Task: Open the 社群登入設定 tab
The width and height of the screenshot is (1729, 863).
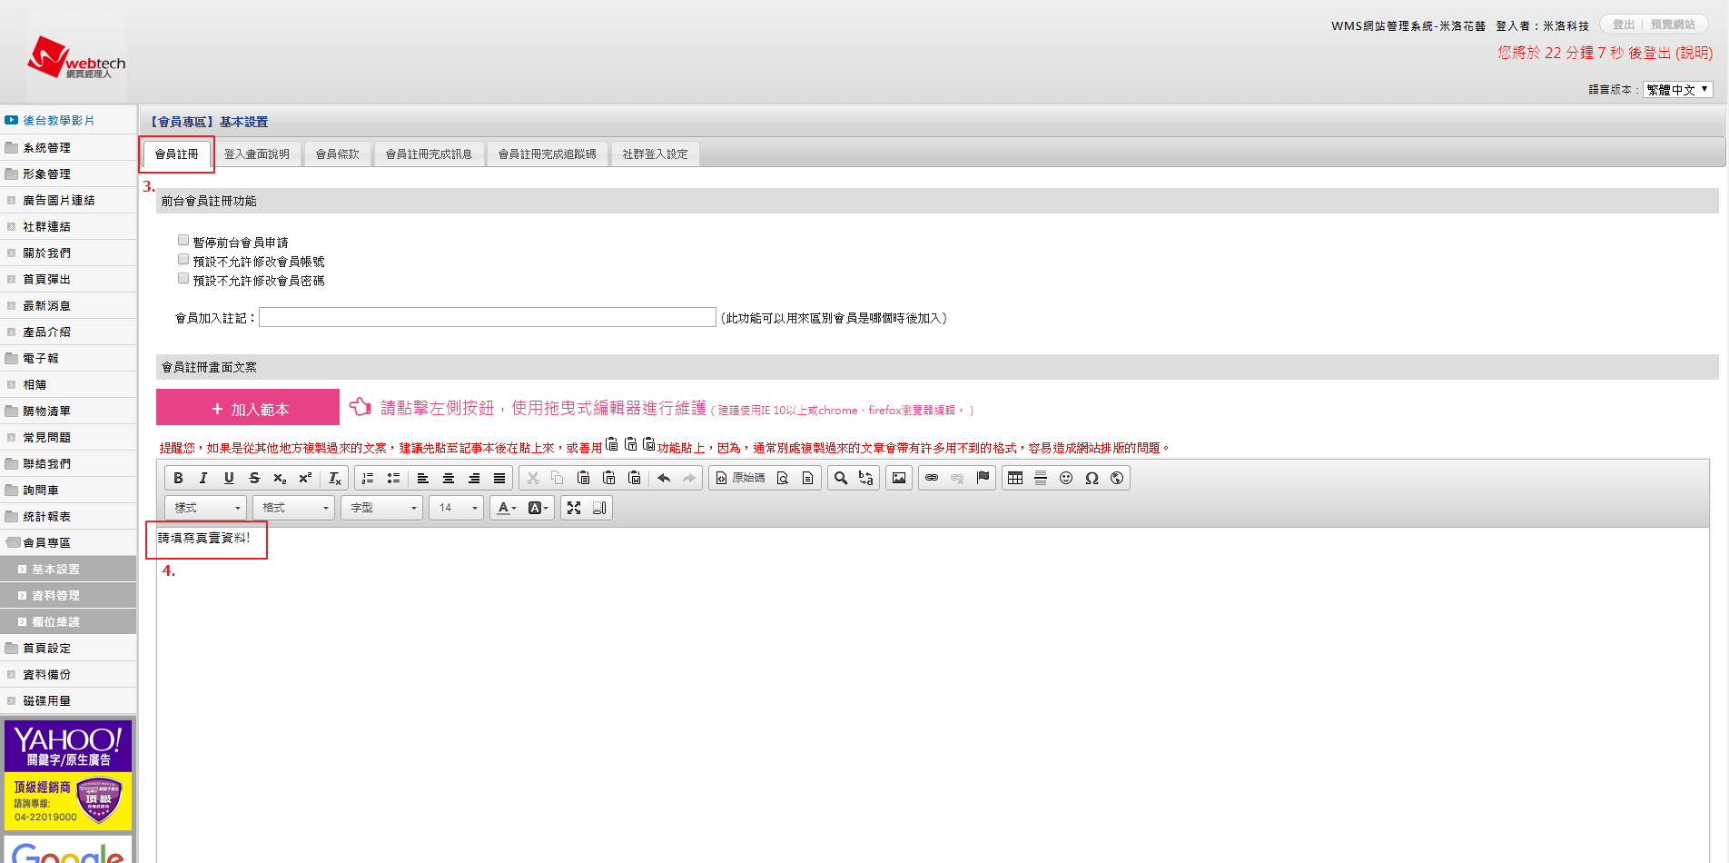Action: pos(655,154)
